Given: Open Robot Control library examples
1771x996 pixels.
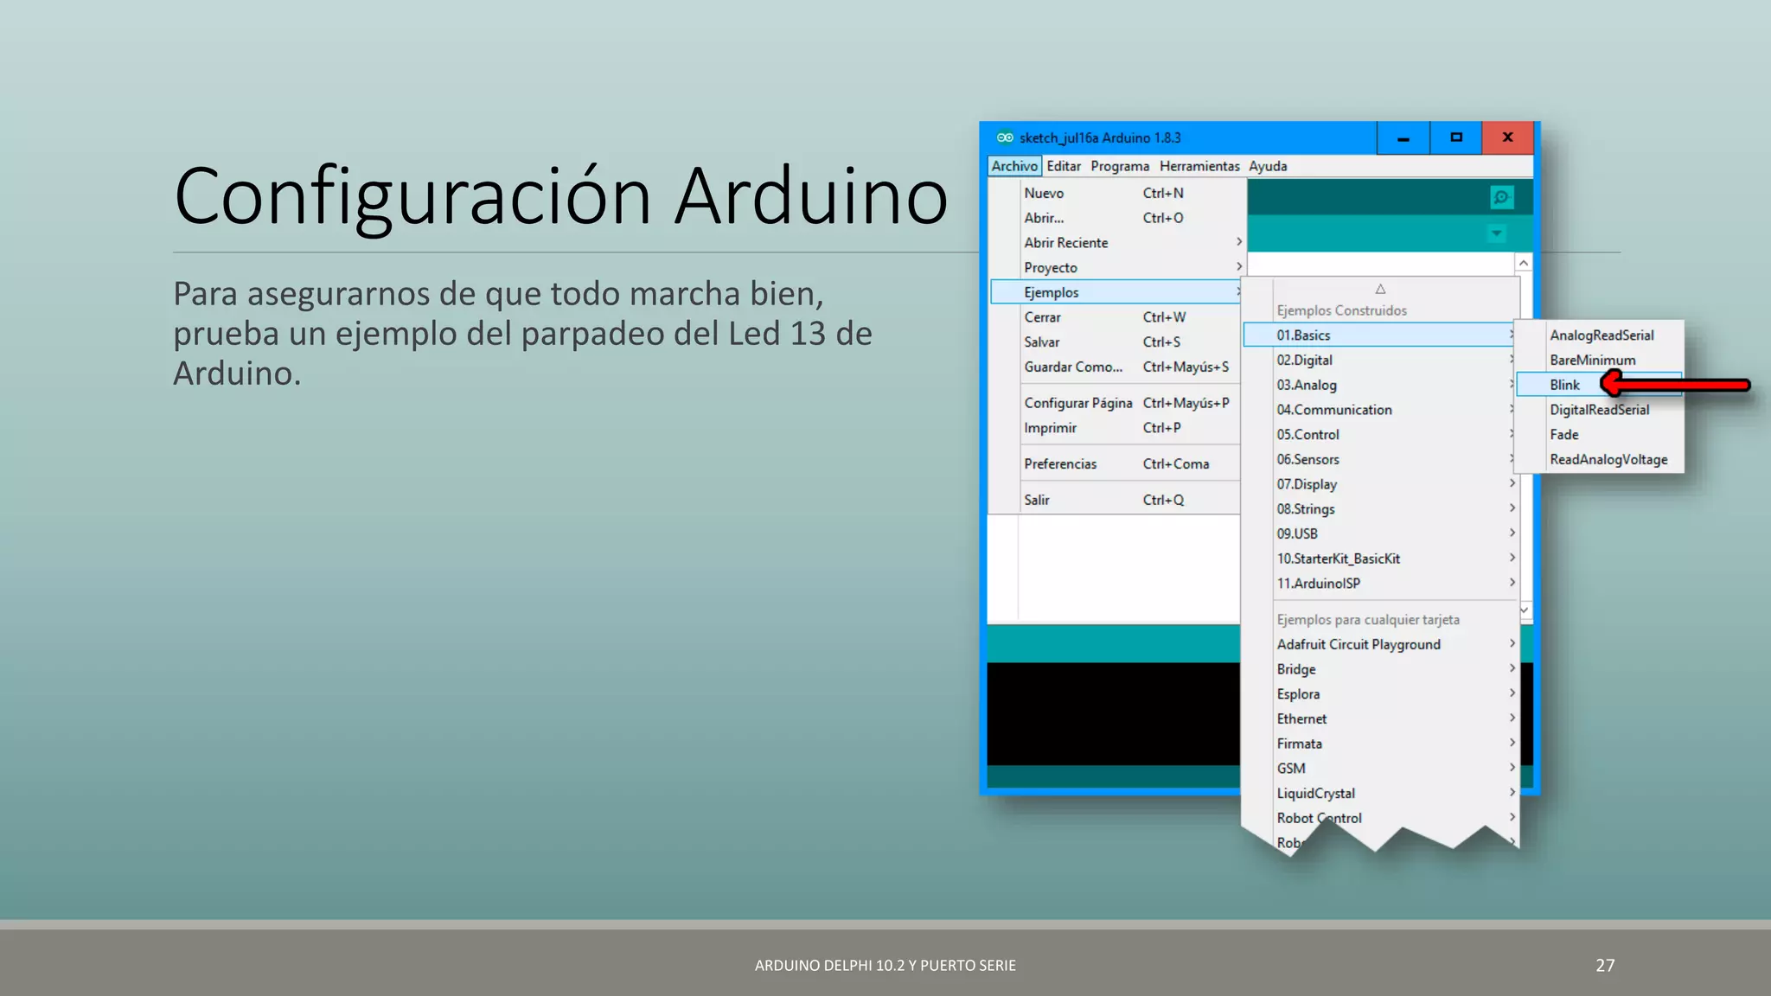Looking at the screenshot, I should [x=1380, y=818].
